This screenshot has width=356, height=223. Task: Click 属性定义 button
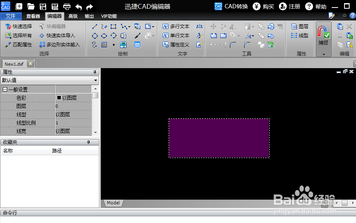click(176, 44)
